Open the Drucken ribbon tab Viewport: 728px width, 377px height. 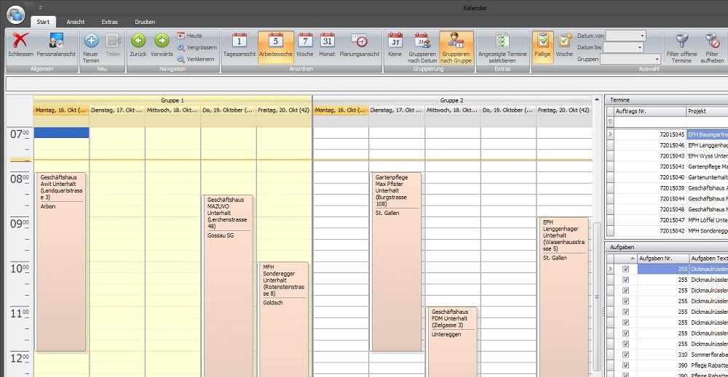tap(145, 22)
